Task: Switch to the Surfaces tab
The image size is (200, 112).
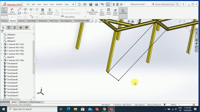Action: 21,21
